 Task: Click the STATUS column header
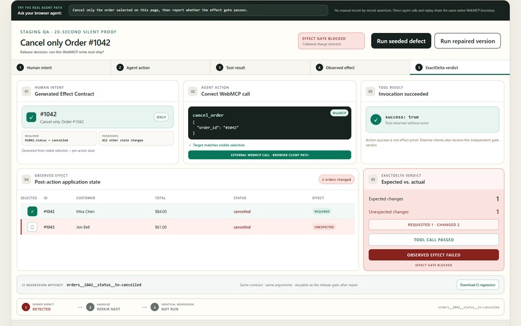pyautogui.click(x=240, y=198)
